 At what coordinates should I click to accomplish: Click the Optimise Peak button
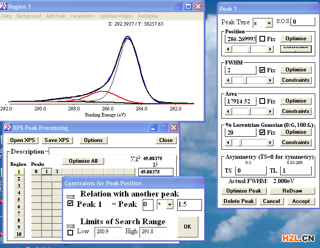point(244,191)
